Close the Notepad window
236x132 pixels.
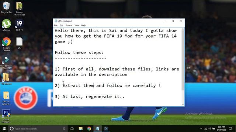pyautogui.click(x=181, y=21)
